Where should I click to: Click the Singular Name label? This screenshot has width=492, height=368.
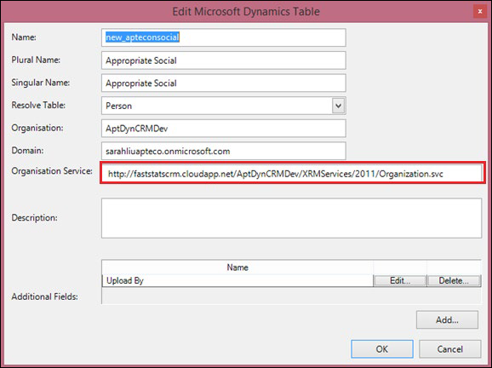pos(41,83)
